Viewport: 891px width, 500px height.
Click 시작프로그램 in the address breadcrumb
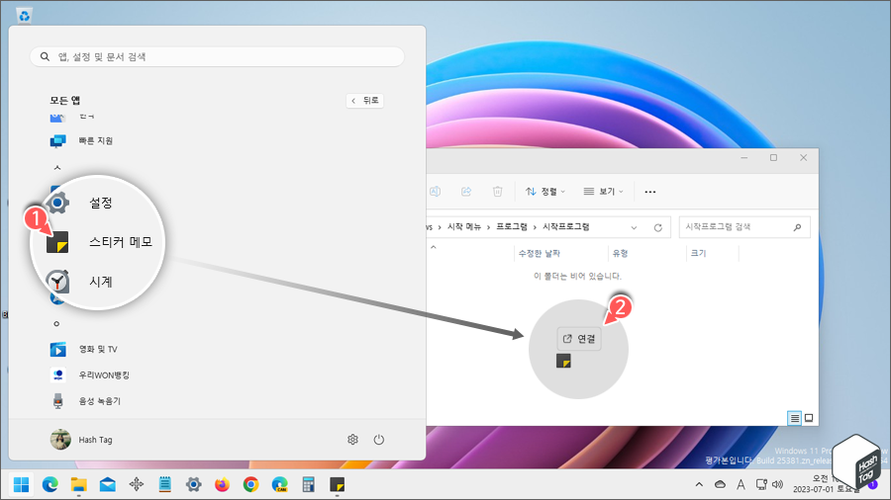[566, 226]
